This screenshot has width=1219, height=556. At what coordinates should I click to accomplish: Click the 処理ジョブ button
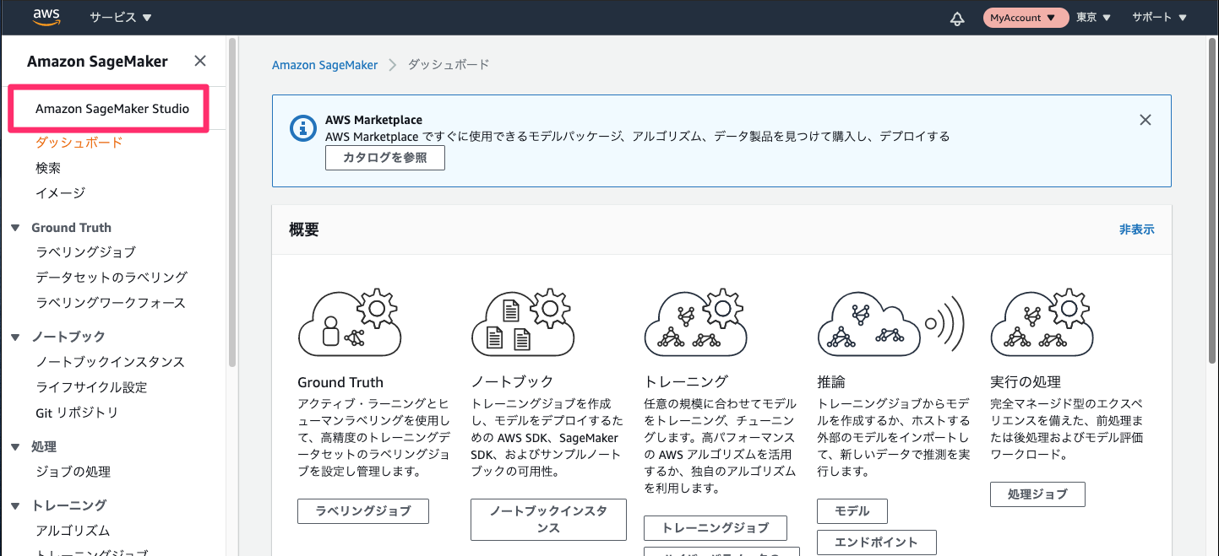click(x=1037, y=494)
